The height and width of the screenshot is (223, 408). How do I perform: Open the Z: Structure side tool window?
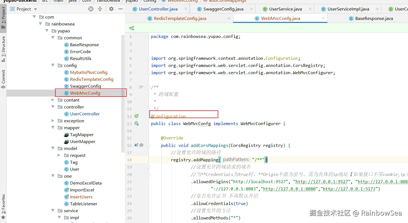click(3, 49)
